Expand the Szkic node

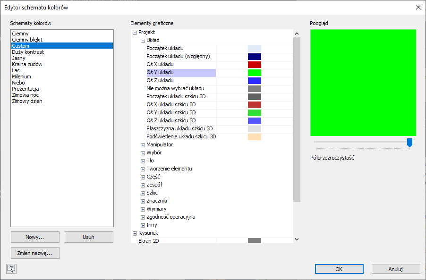pyautogui.click(x=143, y=193)
